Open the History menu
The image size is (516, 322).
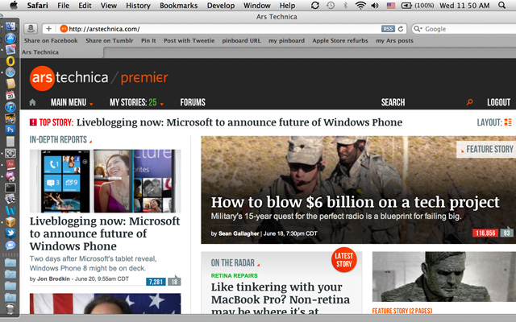tap(138, 6)
